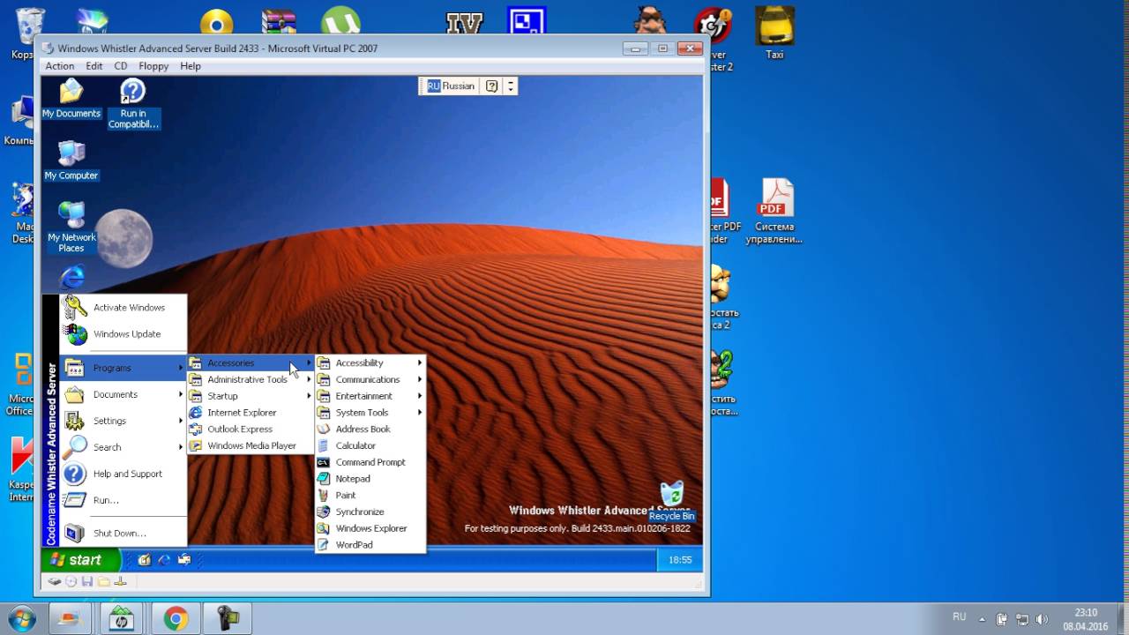Image resolution: width=1129 pixels, height=635 pixels.
Task: Expand System Tools submenu
Action: 370,413
